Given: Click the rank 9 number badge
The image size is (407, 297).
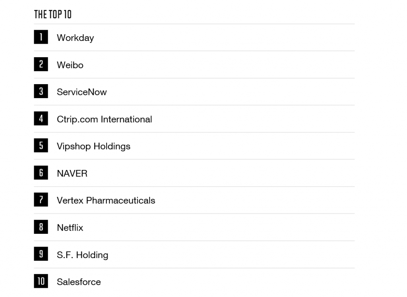Looking at the screenshot, I should (41, 255).
